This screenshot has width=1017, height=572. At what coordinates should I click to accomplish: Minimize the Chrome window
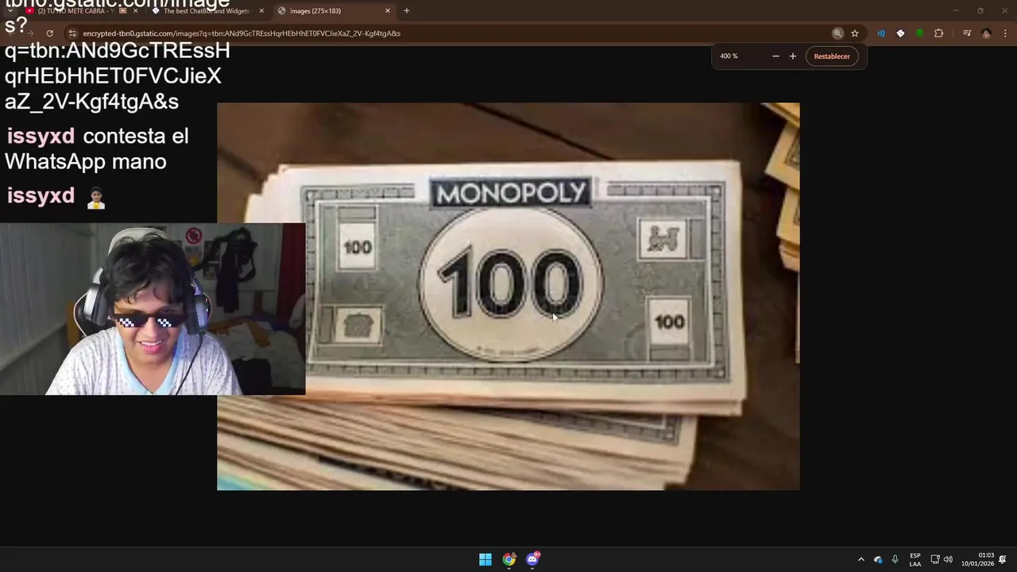pos(956,11)
